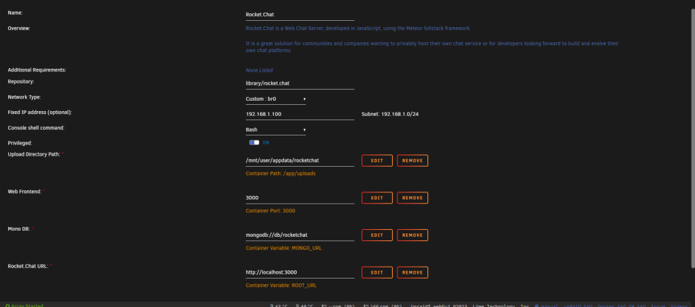695x307 pixels.
Task: Edit the Mono DB variable
Action: click(x=377, y=235)
